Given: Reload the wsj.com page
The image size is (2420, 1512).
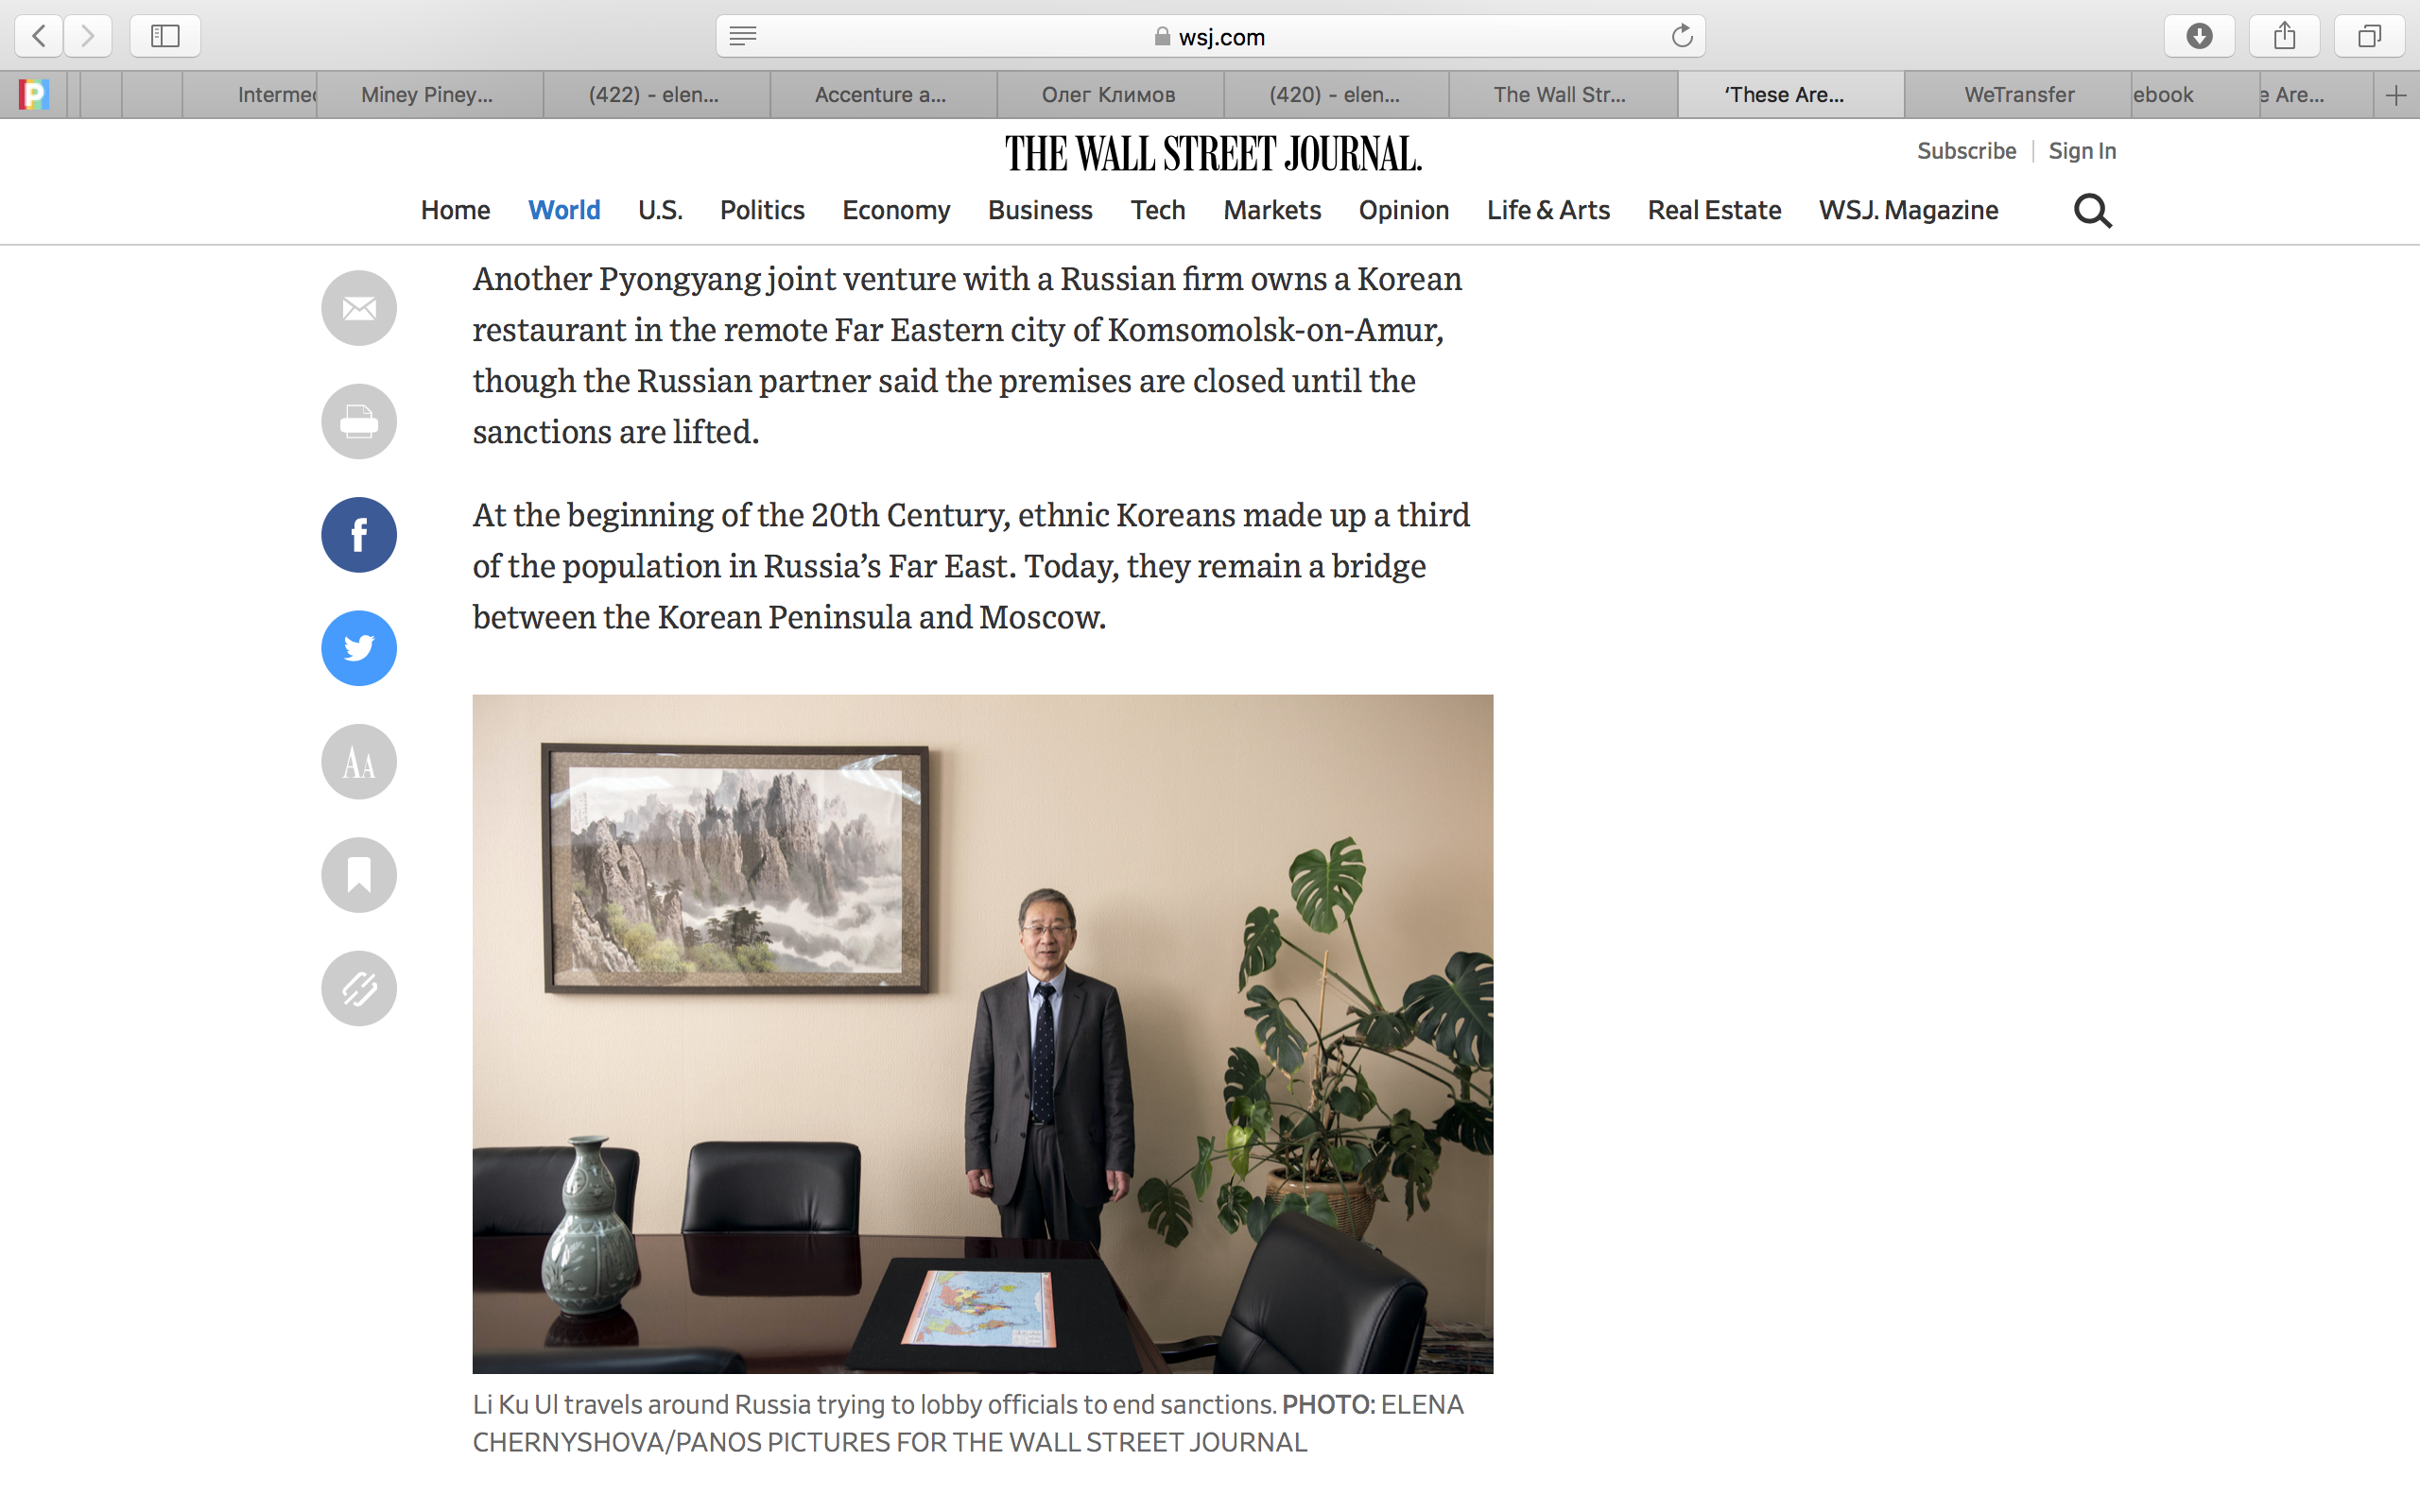Looking at the screenshot, I should [x=1681, y=36].
